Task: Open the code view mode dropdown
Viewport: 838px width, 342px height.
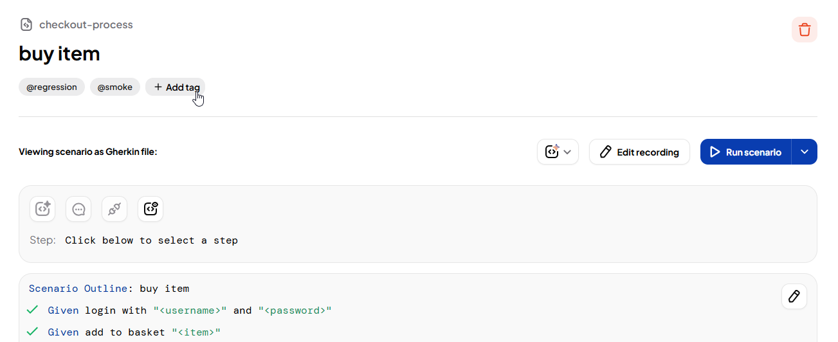Action: coord(558,152)
